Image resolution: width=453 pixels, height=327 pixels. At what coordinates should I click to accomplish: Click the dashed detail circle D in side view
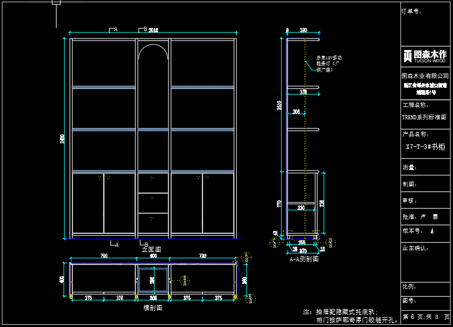[x=330, y=241]
